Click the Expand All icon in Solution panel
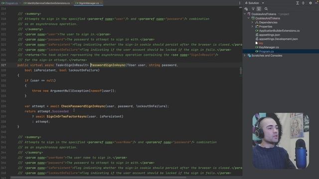Screen dimensions: 319x179 tap(298, 3)
